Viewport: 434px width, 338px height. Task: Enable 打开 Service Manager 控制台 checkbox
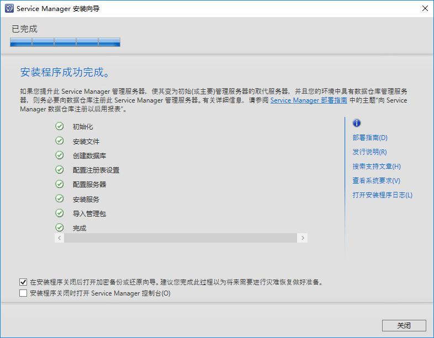[x=23, y=293]
